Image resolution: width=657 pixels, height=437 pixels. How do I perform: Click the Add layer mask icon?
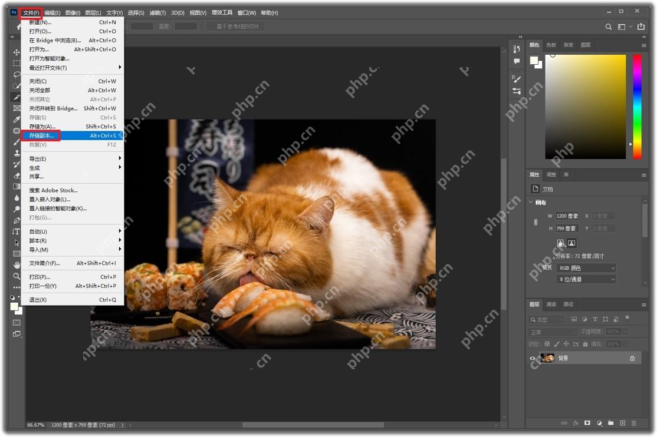click(x=587, y=423)
